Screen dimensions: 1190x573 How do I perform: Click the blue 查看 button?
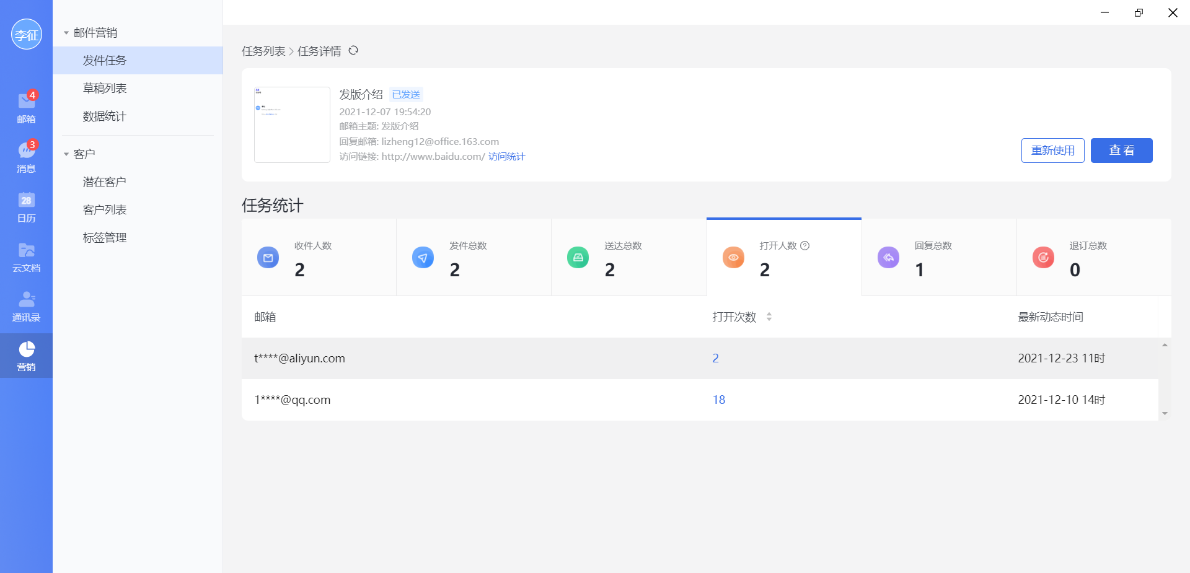pos(1121,151)
